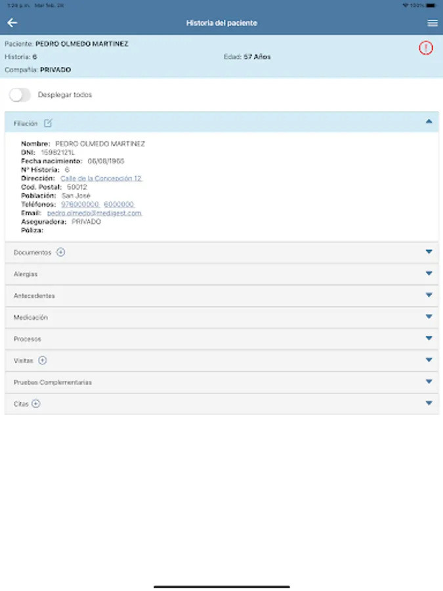Select the Procesos label
Screen dimensions: 443x591
click(27, 339)
